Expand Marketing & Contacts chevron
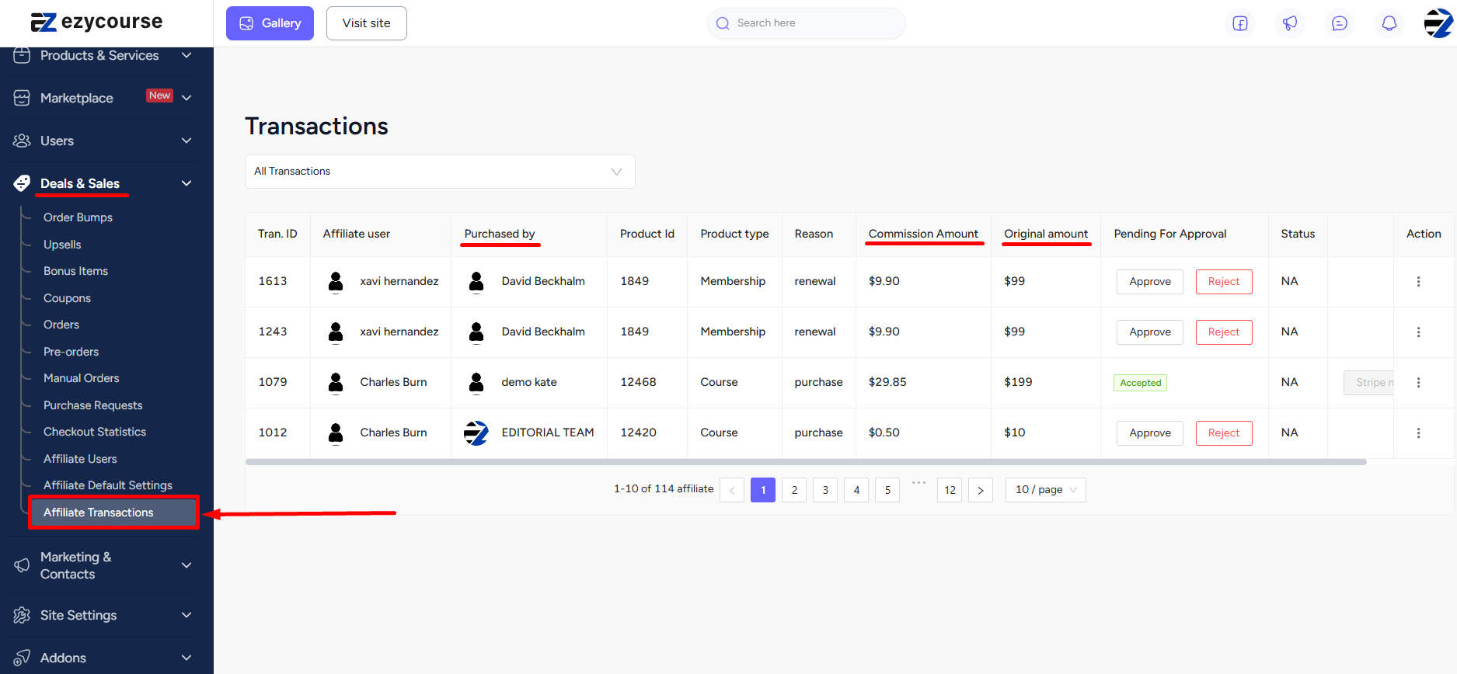 point(186,565)
